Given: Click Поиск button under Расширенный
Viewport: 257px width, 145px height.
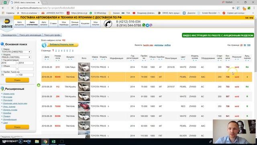Looking at the screenshot, I should click(17, 127).
